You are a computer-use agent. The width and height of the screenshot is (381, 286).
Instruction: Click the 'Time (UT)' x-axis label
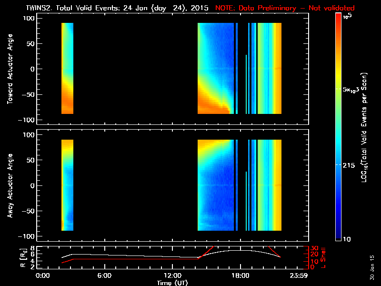click(x=173, y=283)
